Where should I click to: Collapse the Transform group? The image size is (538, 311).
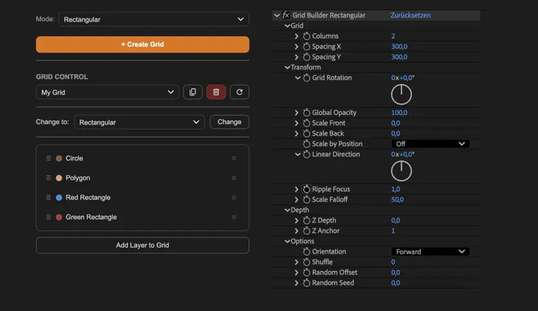(287, 67)
